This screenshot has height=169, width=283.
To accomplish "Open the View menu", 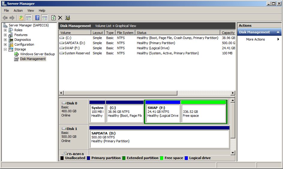I will (31, 11).
